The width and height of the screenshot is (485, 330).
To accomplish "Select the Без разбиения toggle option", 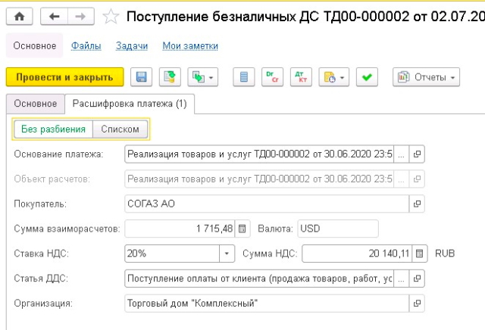I will click(53, 129).
